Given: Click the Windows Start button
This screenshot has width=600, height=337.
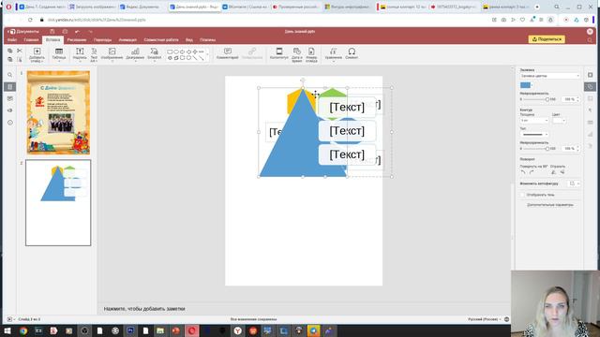Looking at the screenshot, I should (7, 330).
